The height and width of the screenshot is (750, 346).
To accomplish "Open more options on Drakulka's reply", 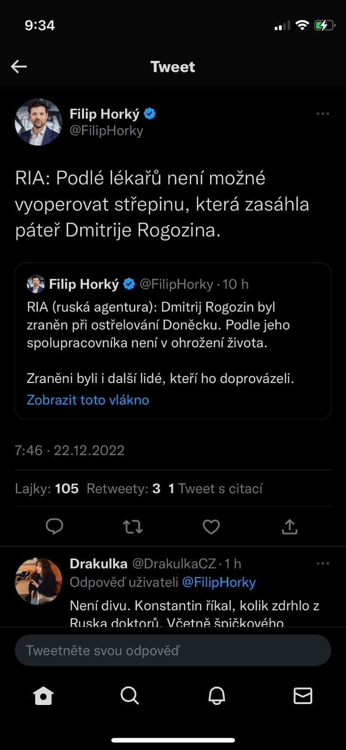I will (323, 563).
